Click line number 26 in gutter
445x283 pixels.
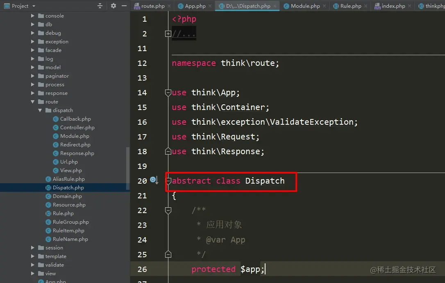click(x=142, y=269)
